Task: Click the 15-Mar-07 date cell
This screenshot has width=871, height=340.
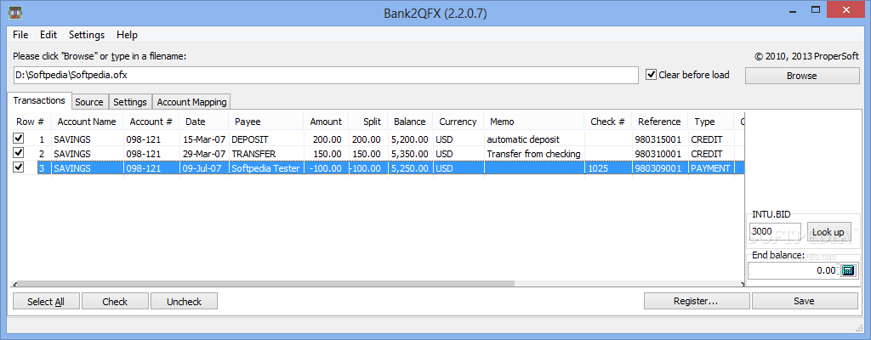Action: click(x=204, y=139)
